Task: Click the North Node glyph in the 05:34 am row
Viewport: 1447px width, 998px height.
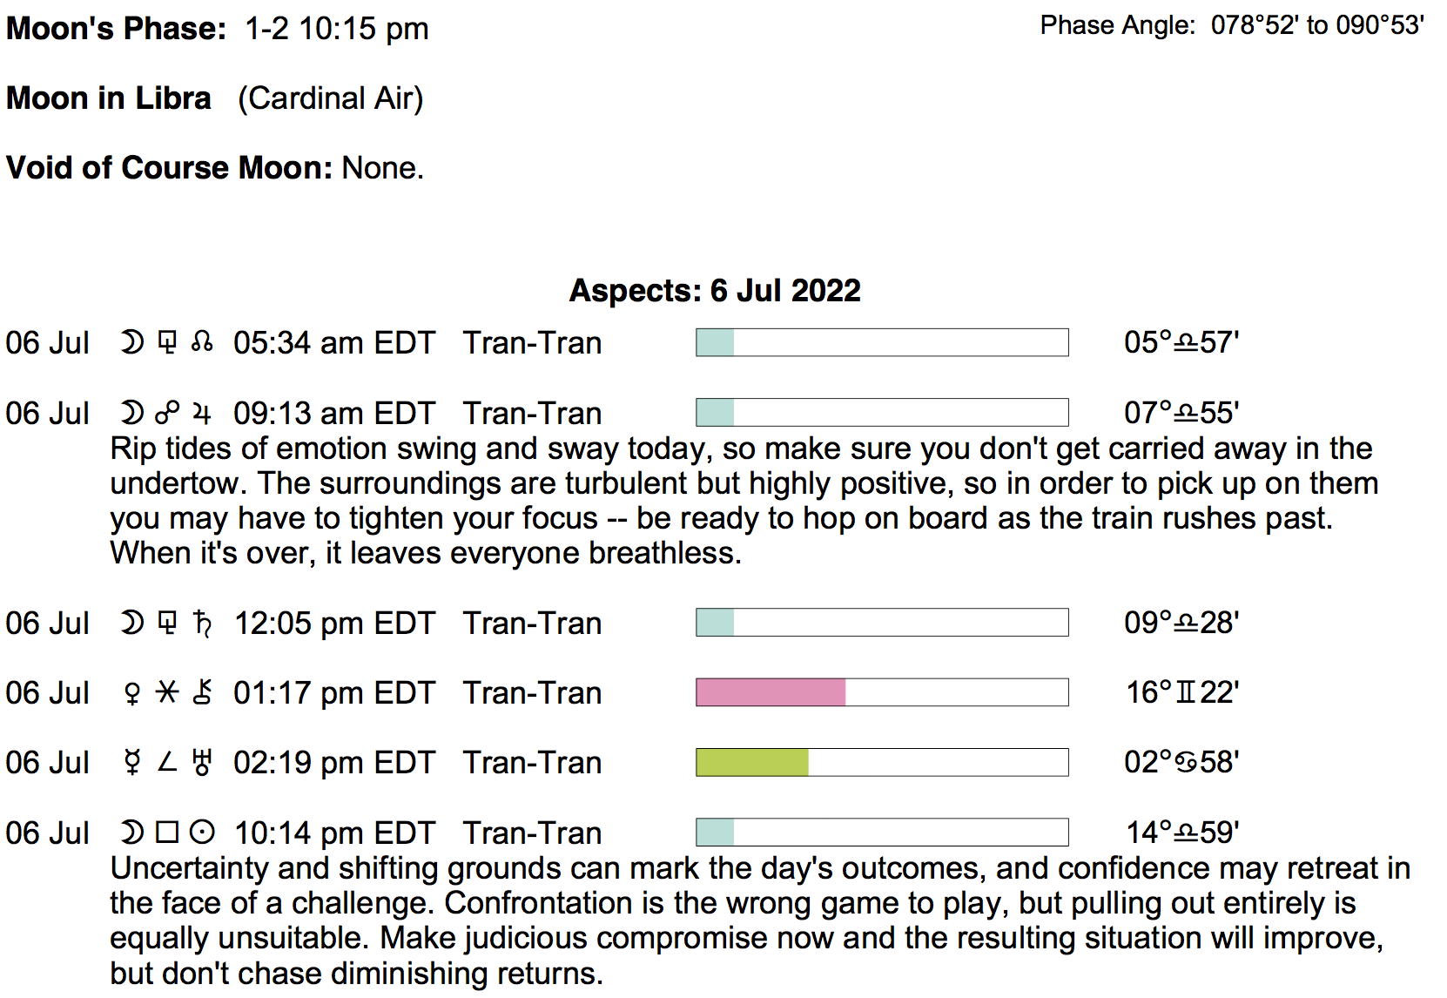Action: point(202,342)
